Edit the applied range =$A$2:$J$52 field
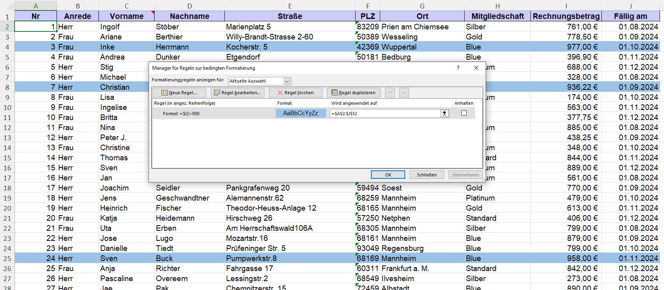 tap(385, 114)
